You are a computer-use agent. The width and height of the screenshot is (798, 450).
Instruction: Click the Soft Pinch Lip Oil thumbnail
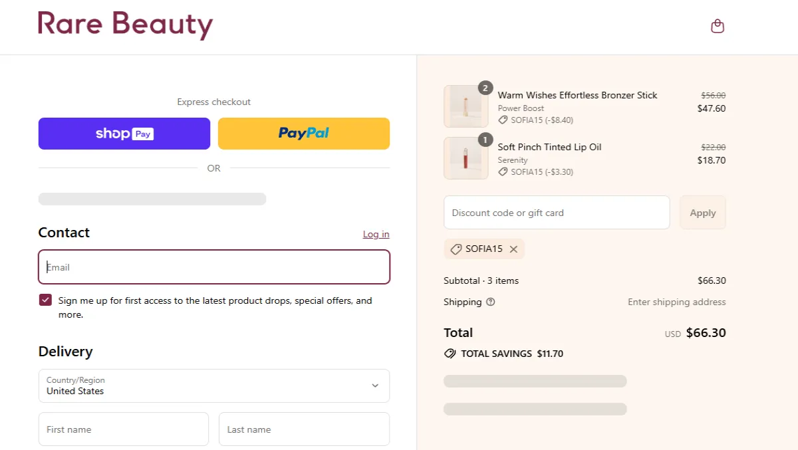(x=465, y=158)
